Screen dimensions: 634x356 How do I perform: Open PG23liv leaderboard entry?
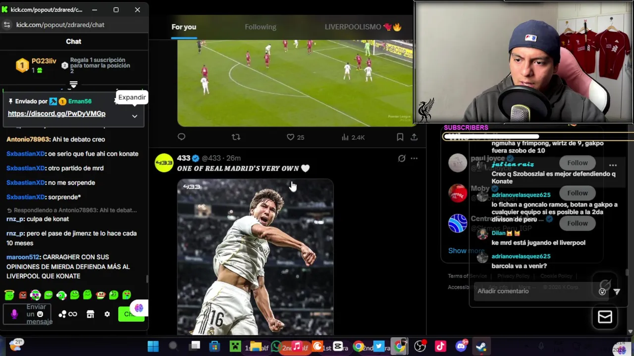[37, 65]
